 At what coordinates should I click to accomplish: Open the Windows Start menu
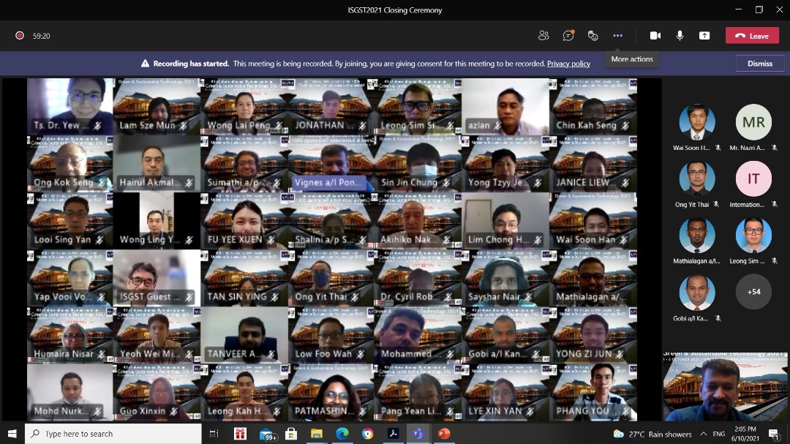(x=12, y=434)
